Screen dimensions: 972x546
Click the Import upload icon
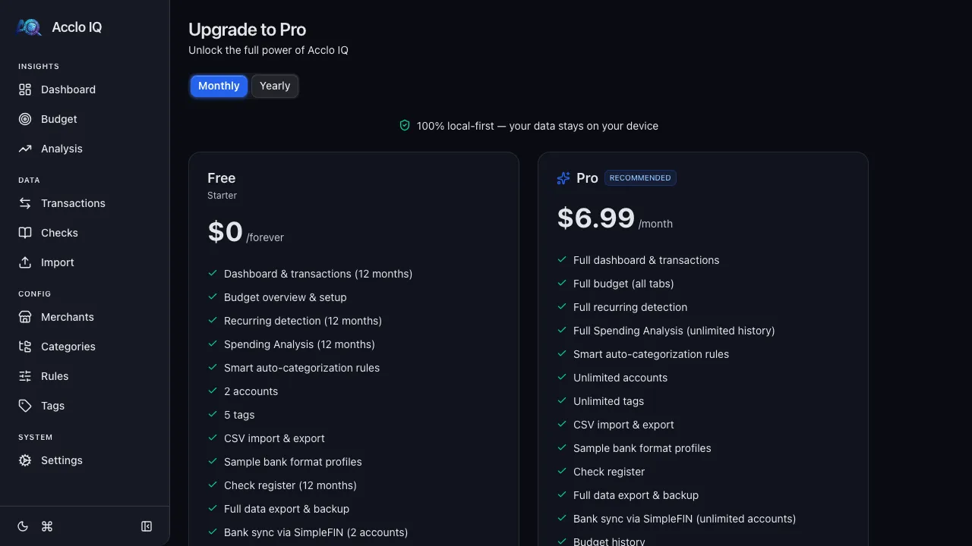click(25, 262)
